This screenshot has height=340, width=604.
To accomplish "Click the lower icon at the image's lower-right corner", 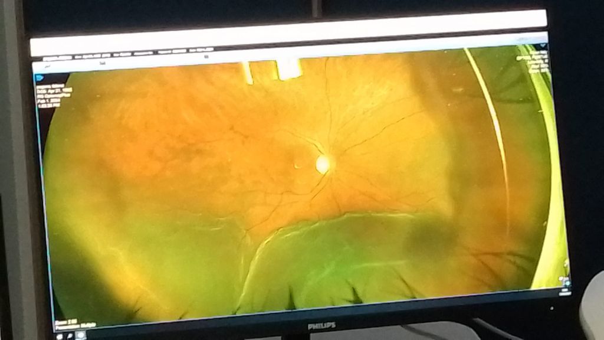I will point(567,284).
